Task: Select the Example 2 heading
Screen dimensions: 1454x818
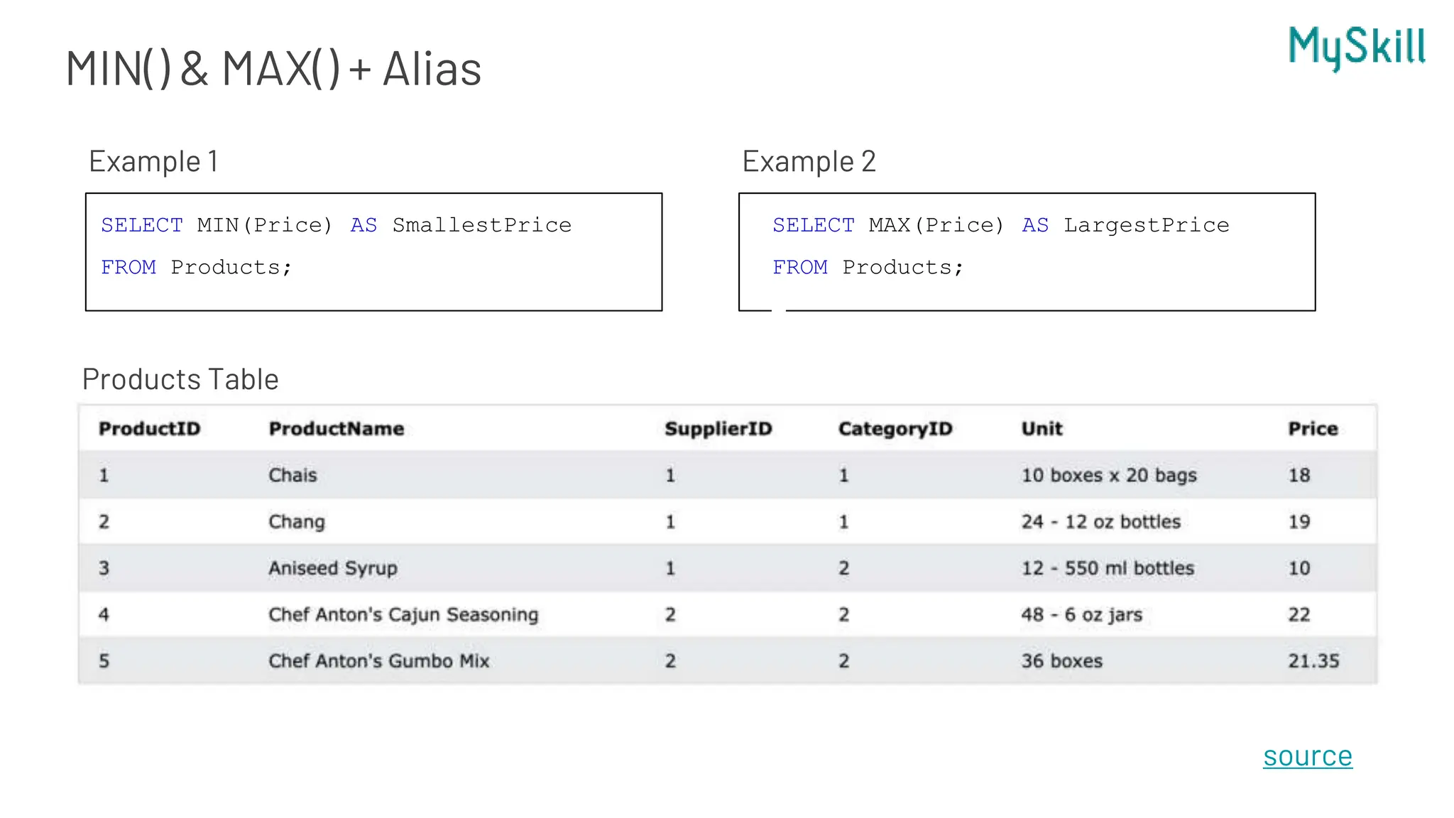Action: [x=809, y=162]
